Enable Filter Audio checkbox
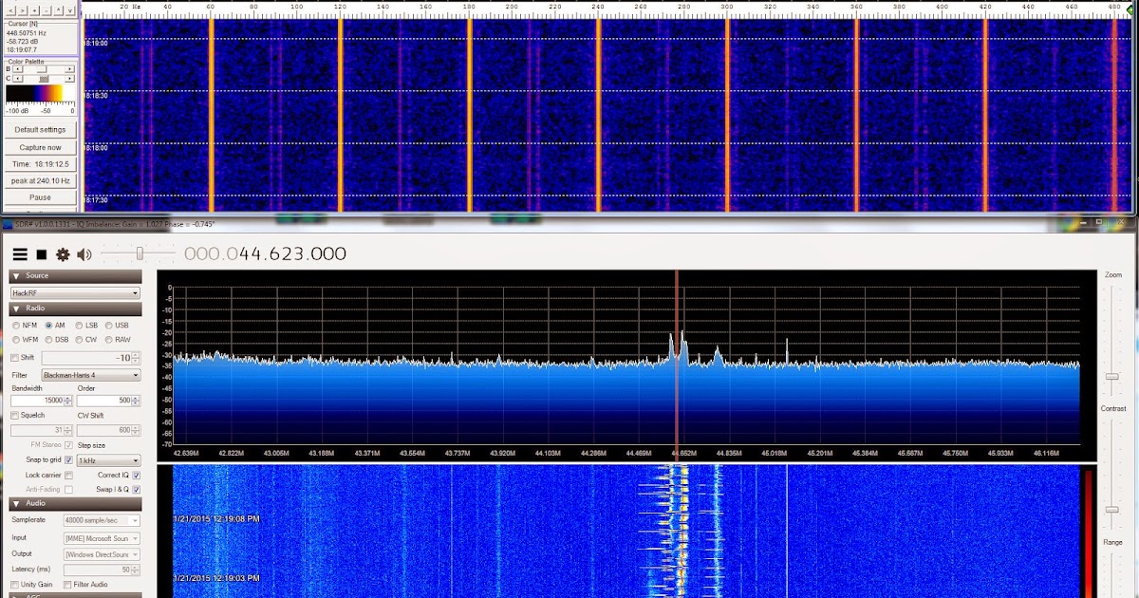Viewport: 1139px width, 598px height. click(x=68, y=585)
